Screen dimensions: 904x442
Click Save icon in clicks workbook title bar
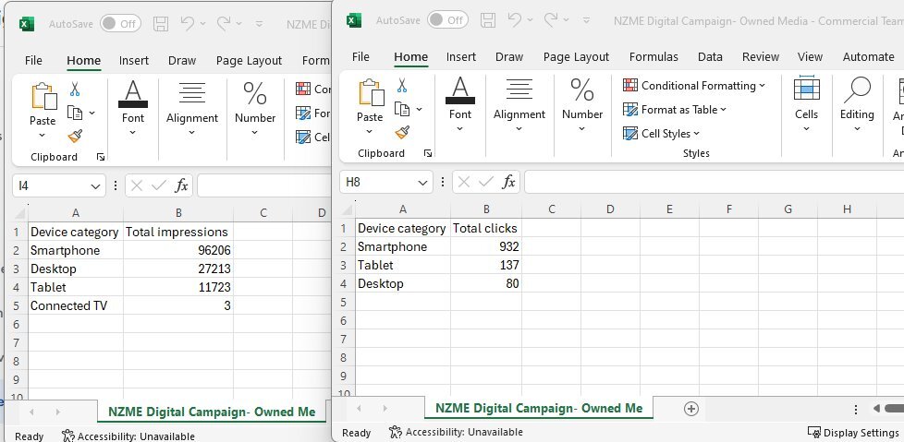click(489, 19)
